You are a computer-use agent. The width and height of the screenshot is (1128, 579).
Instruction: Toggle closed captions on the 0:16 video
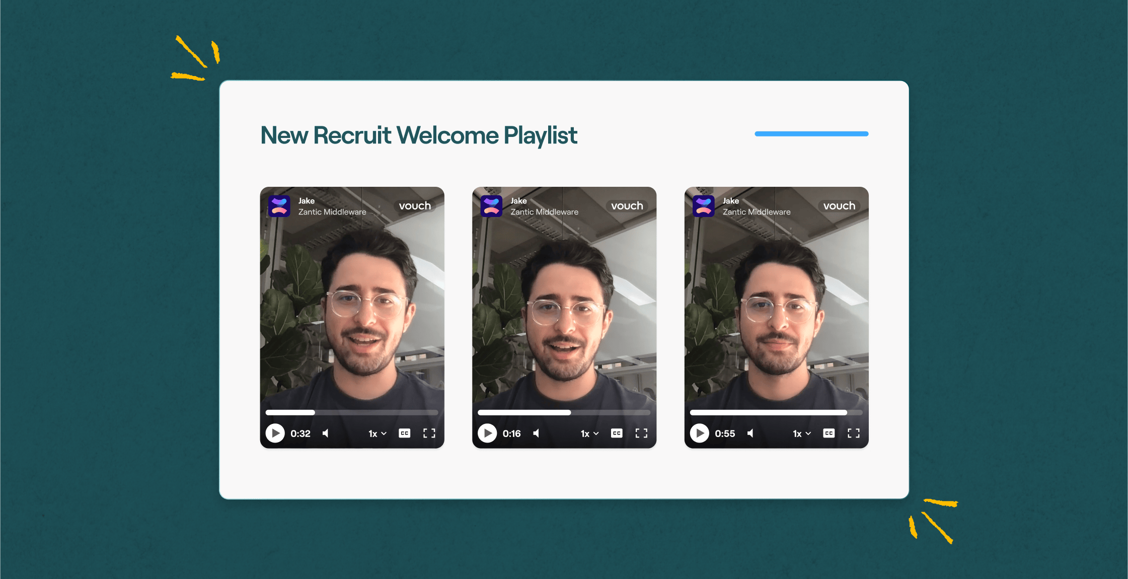[617, 433]
